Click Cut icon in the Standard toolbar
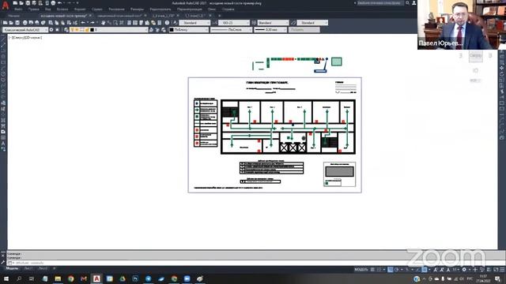Screen dimensions: 506x284 click(x=51, y=23)
